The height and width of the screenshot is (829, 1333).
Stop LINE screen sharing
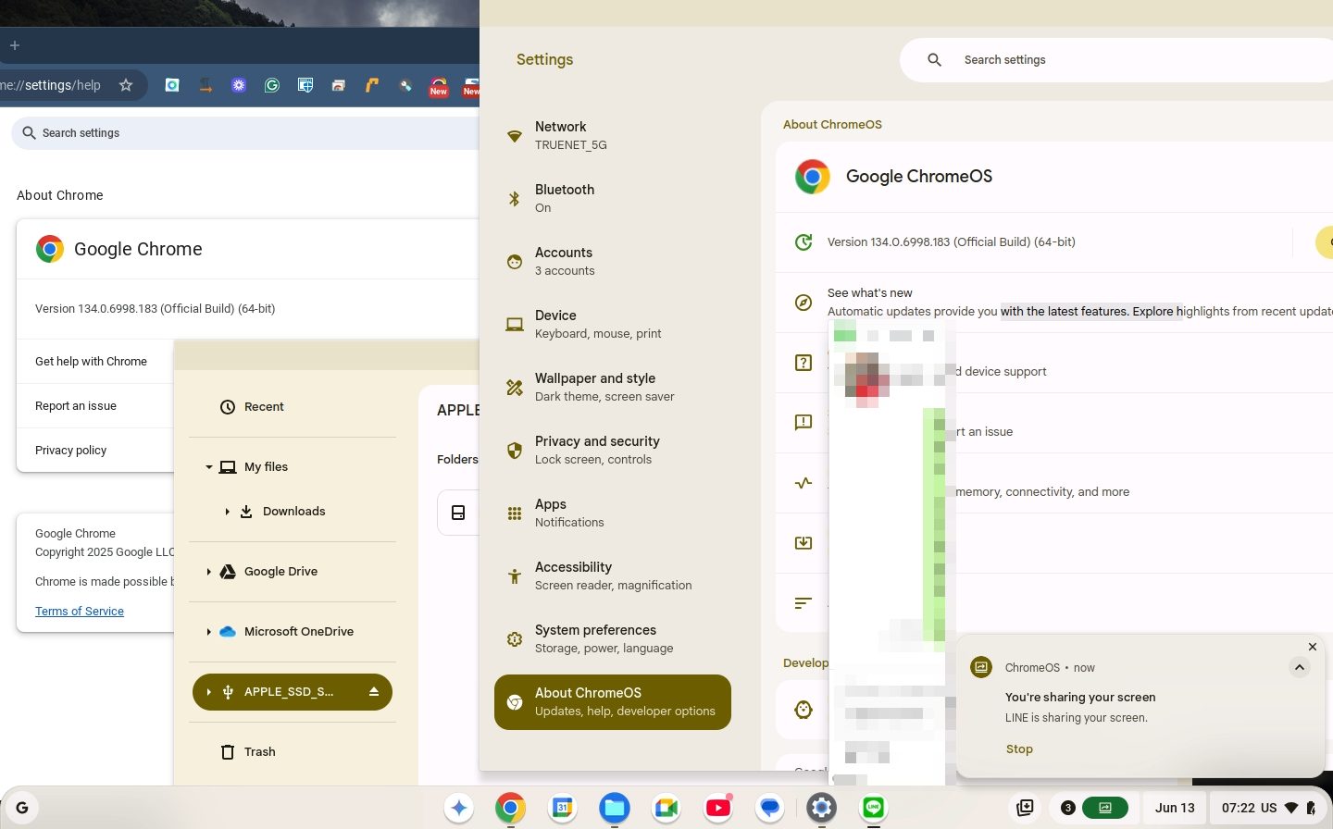click(1019, 749)
